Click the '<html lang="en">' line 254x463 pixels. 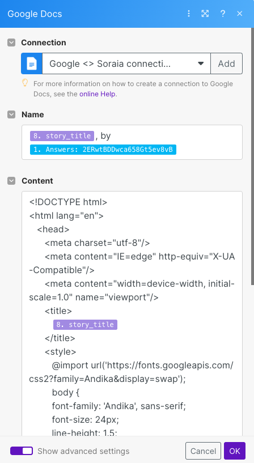click(66, 215)
